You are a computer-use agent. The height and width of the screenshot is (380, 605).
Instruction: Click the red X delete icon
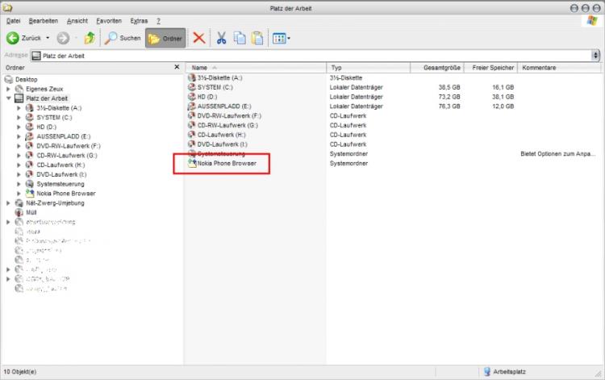pos(199,38)
